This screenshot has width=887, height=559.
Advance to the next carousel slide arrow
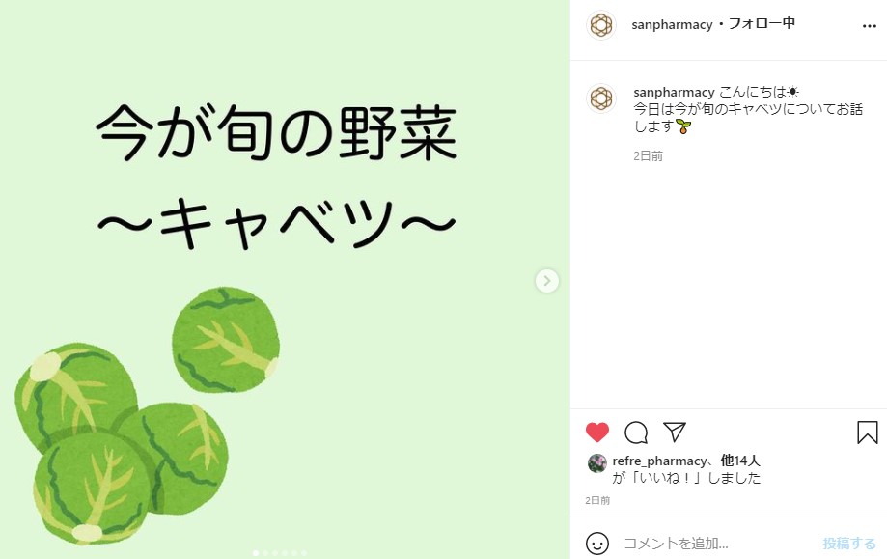tap(547, 281)
